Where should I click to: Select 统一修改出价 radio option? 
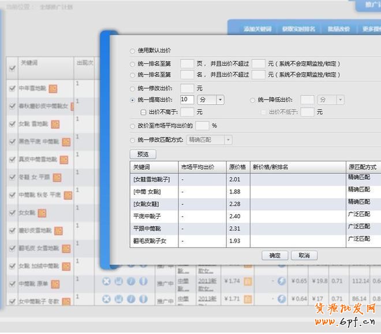[x=133, y=89]
